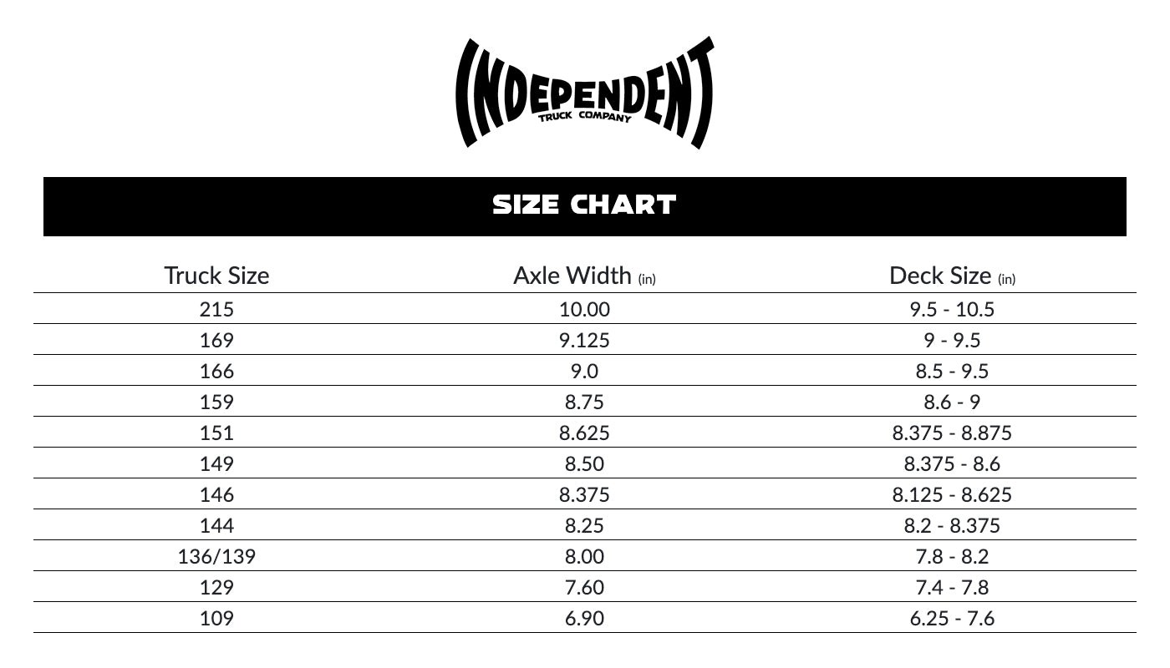Screen dimensions: 1170x668
Task: Click deck size 8.125 - 8.625 cell
Action: [x=952, y=494]
